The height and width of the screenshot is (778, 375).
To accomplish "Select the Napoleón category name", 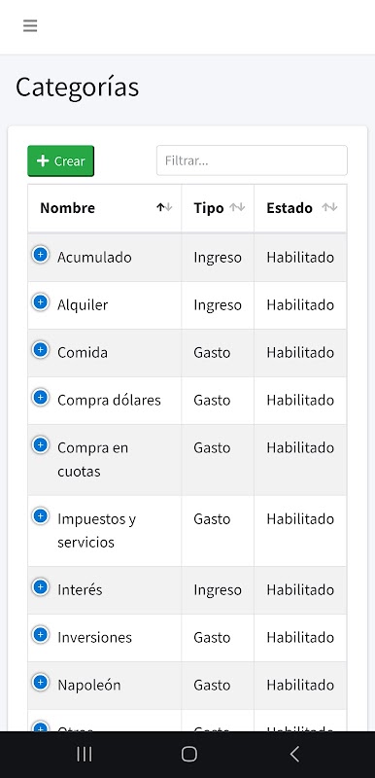I will [x=89, y=686].
